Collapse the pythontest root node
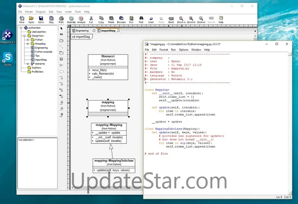 click(21, 28)
